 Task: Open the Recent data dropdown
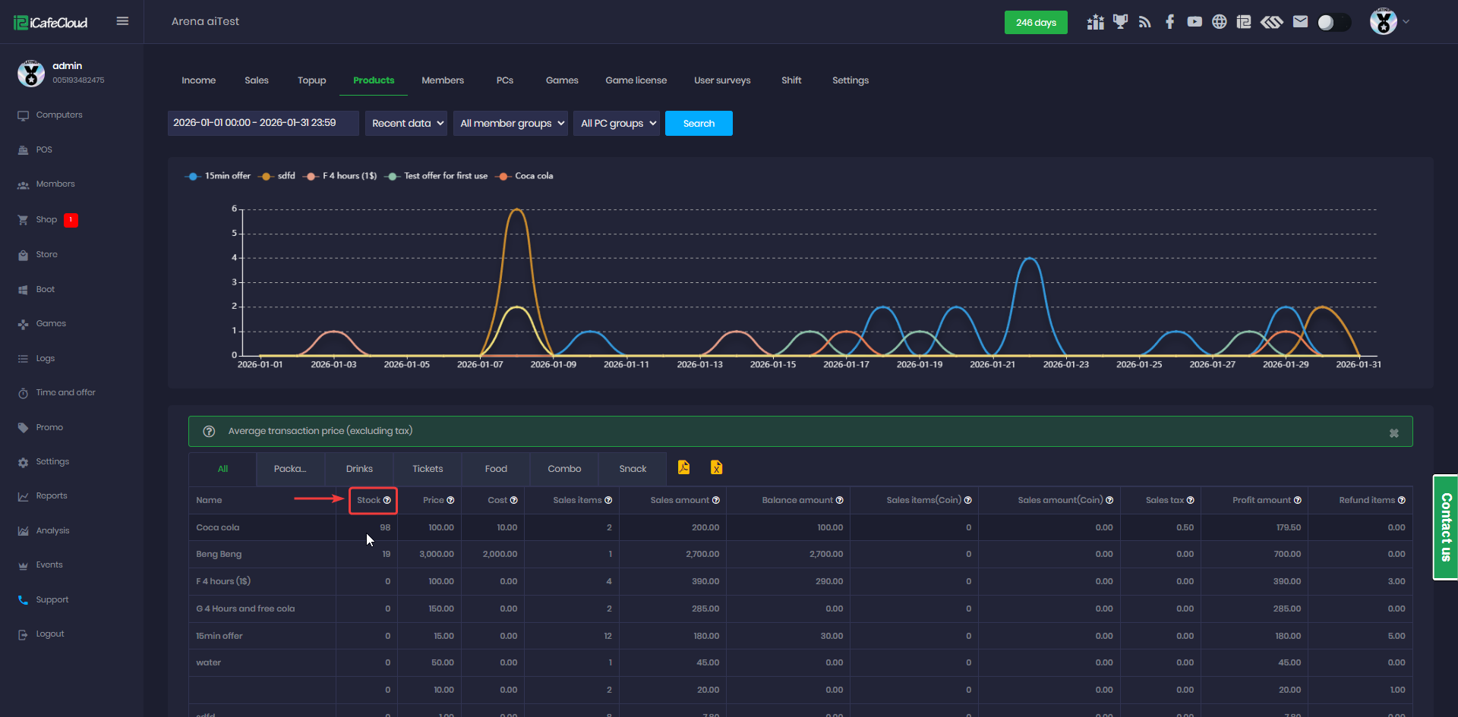click(408, 123)
